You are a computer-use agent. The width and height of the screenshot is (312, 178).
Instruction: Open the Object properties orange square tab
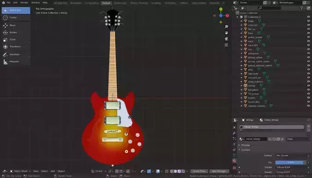coord(234,127)
